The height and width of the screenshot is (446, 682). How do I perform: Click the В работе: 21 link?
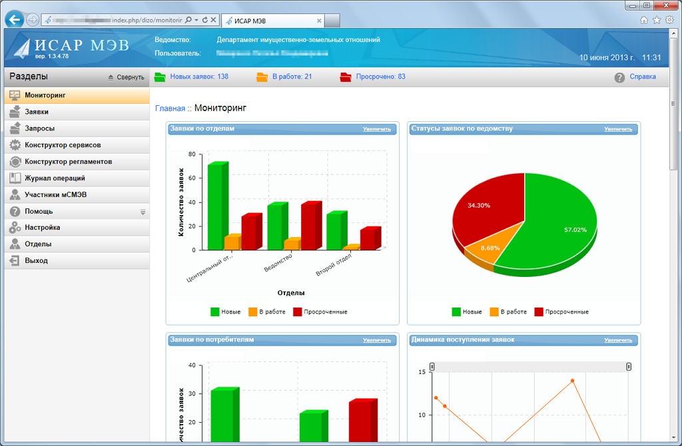[292, 77]
